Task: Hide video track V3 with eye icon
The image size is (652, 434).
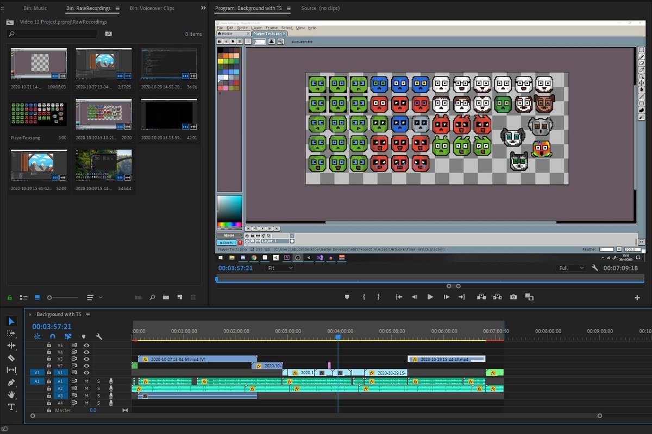Action: 86,359
